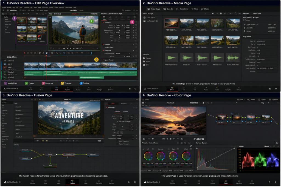Click the Opacity slider in Edit Inspector
This screenshot has height=187, width=281.
tap(120, 56)
